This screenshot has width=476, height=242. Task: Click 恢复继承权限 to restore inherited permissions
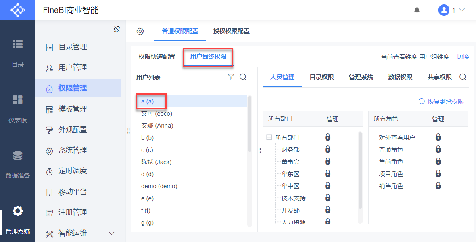coord(441,101)
